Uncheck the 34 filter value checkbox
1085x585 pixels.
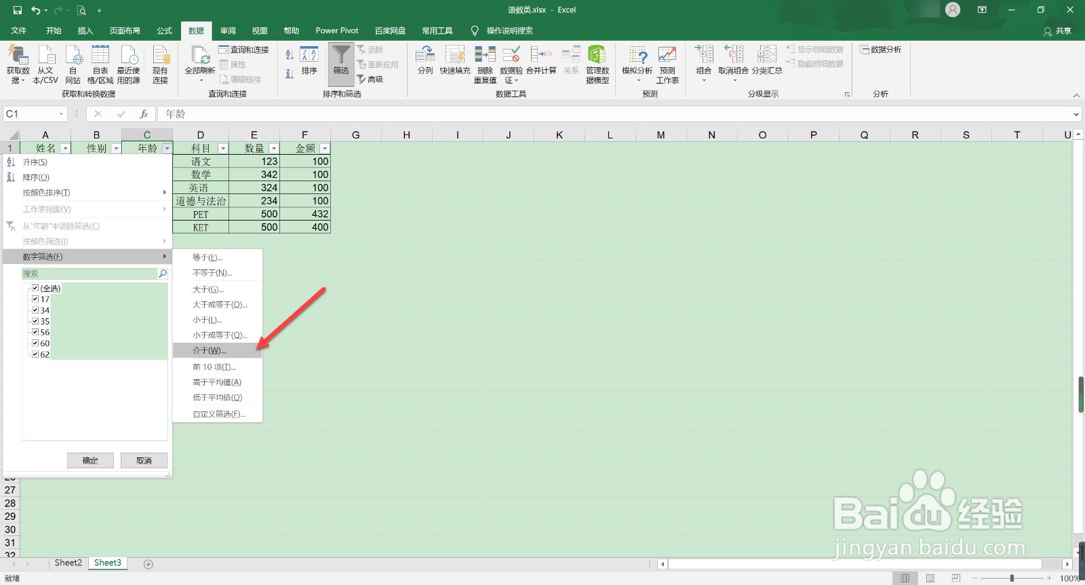(x=35, y=309)
